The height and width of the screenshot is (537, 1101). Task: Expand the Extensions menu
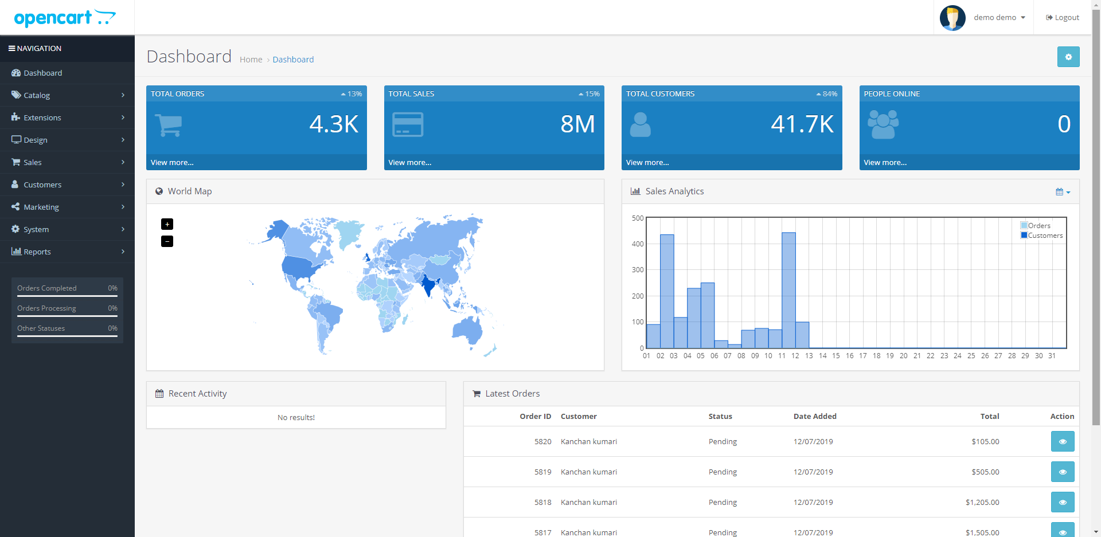67,117
